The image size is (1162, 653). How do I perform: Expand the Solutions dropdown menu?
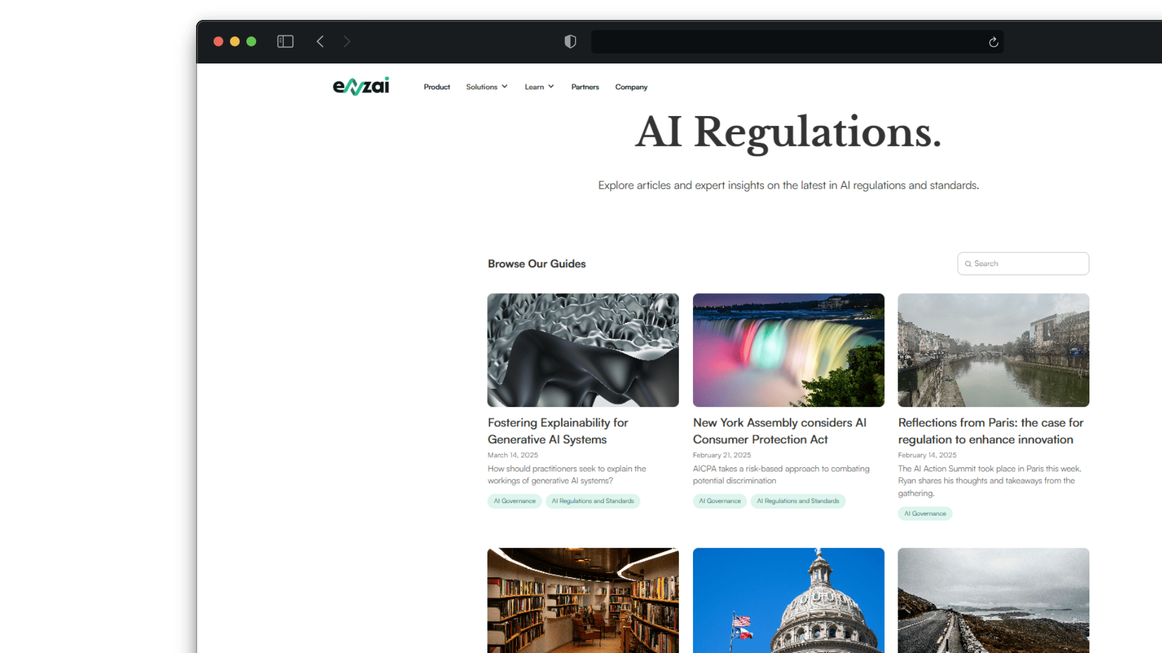(x=487, y=87)
